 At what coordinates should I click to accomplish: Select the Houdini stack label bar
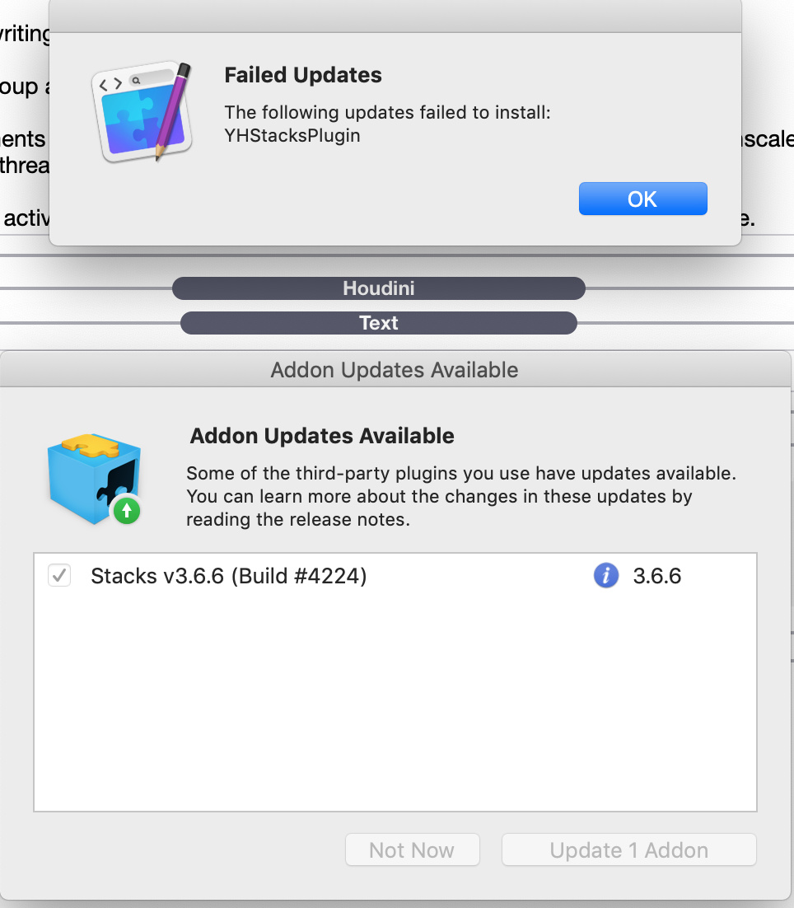379,288
